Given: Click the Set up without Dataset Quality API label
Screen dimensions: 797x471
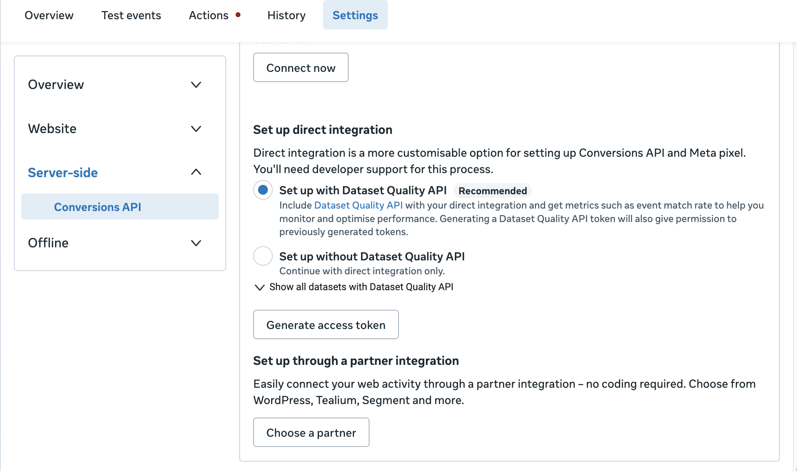Looking at the screenshot, I should pyautogui.click(x=372, y=256).
